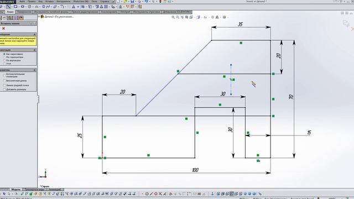This screenshot has height=199, width=354.
Task: Open dropdown arrow next to Slot tool
Action: coord(26,7)
